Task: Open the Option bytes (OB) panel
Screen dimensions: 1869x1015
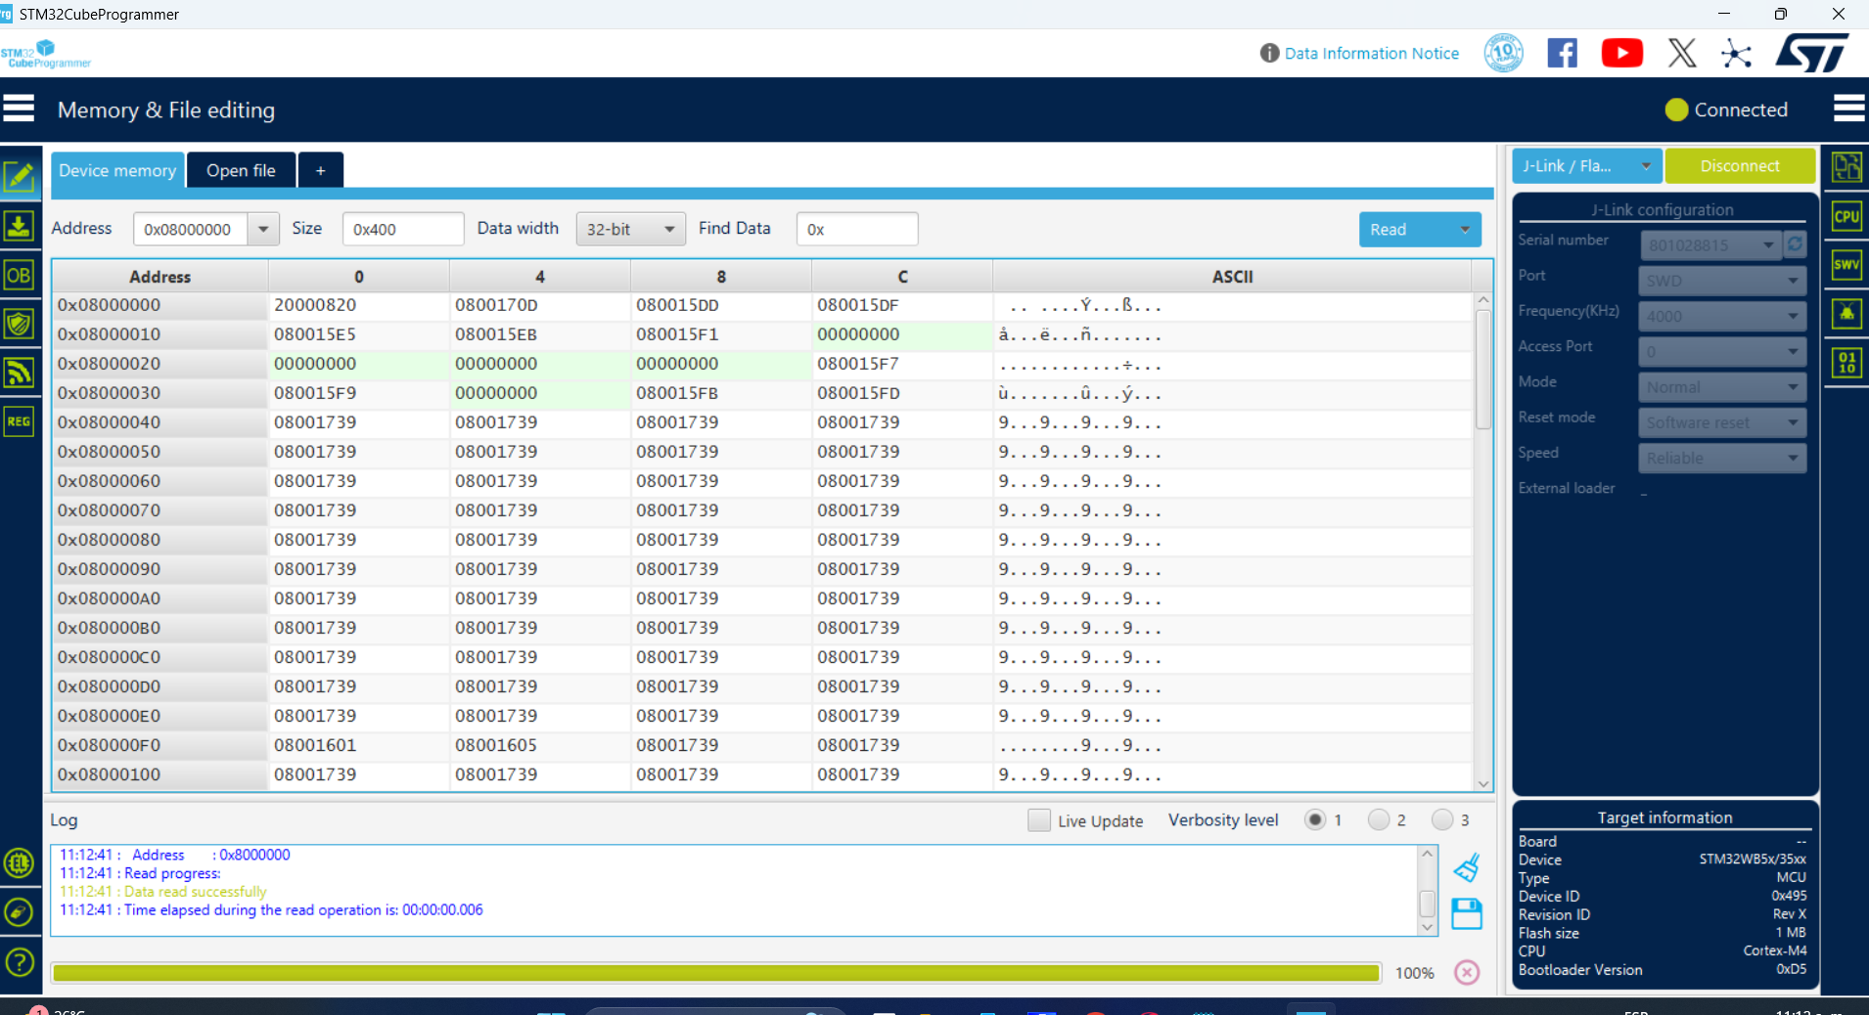Action: [20, 275]
